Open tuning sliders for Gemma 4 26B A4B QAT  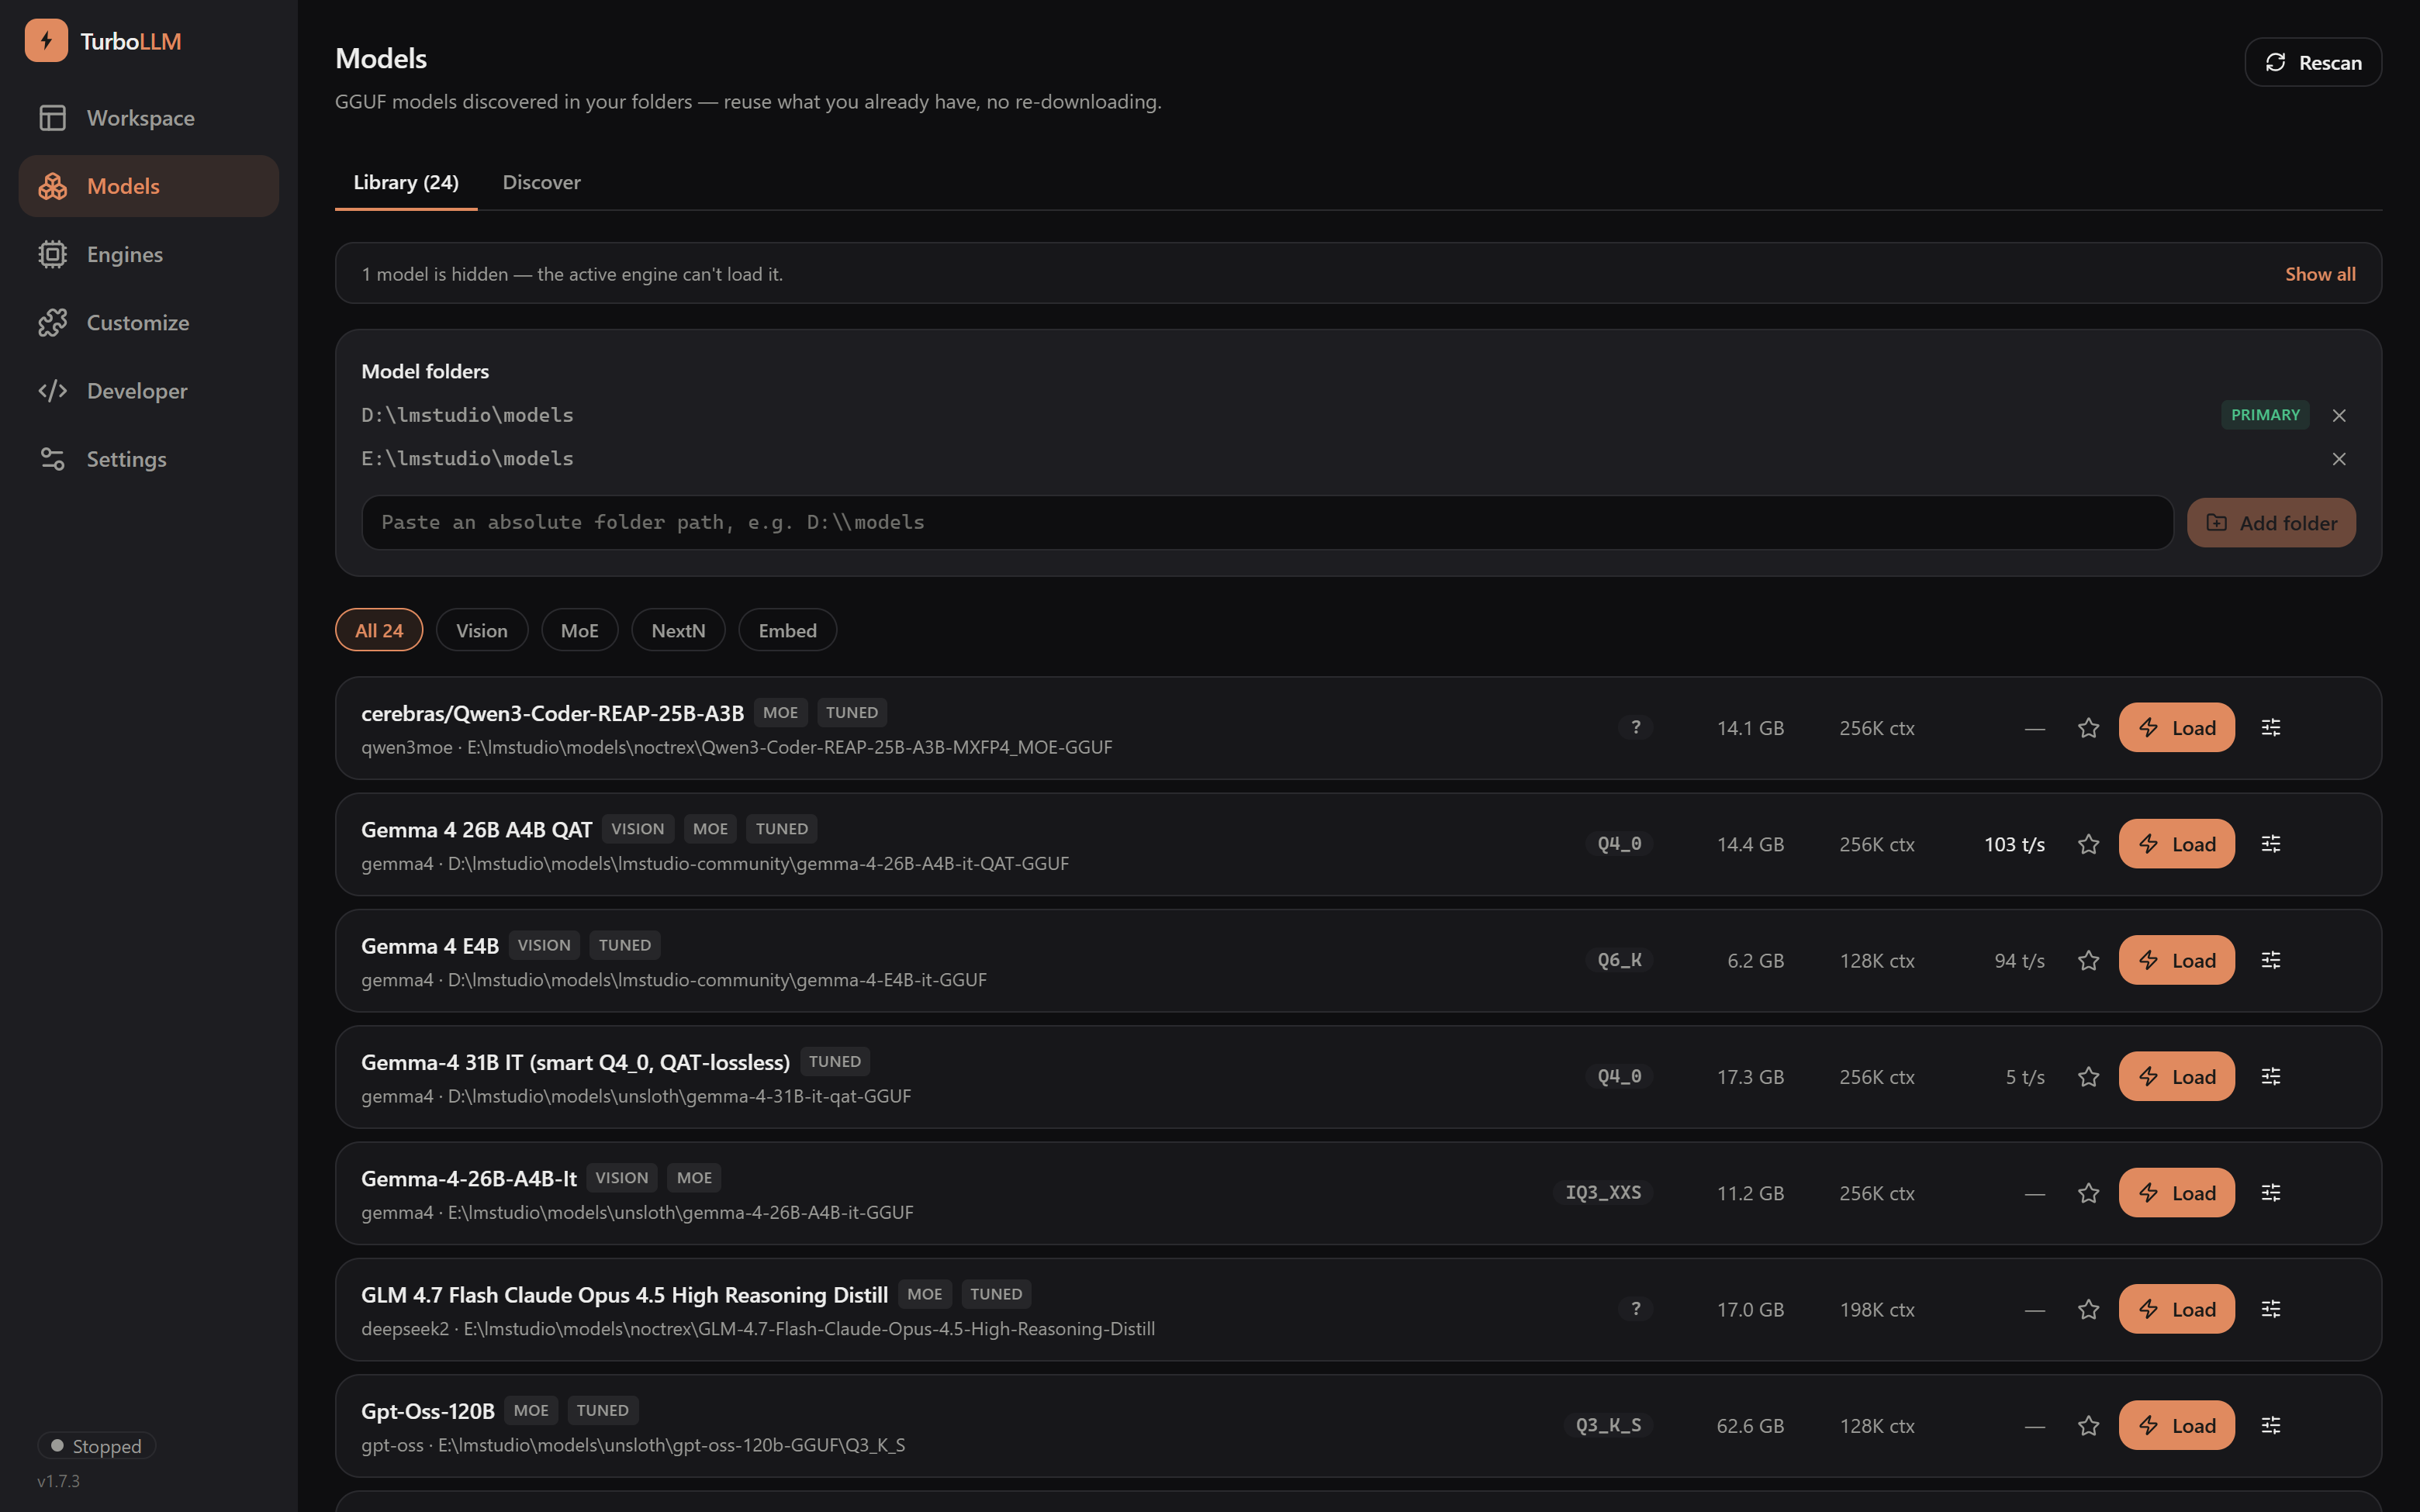point(2271,844)
